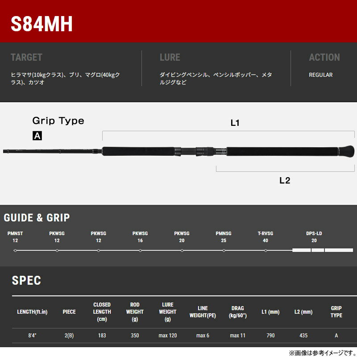Click the TARGET section heading

pos(26,57)
